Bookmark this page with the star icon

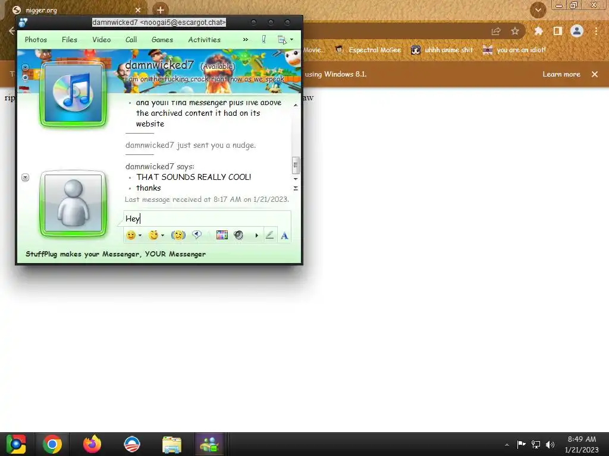515,31
